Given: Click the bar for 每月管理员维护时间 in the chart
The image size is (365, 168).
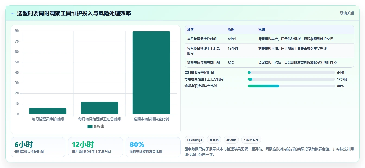Looking at the screenshot, I should click(x=48, y=111).
